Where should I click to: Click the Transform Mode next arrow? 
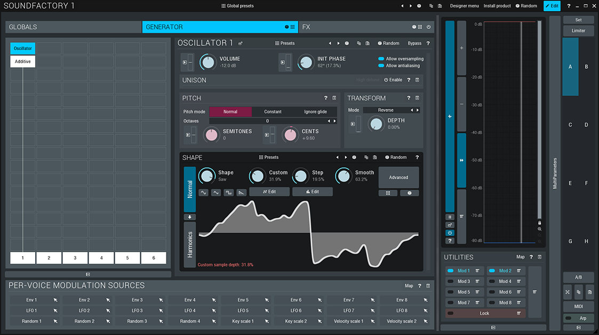pyautogui.click(x=418, y=110)
